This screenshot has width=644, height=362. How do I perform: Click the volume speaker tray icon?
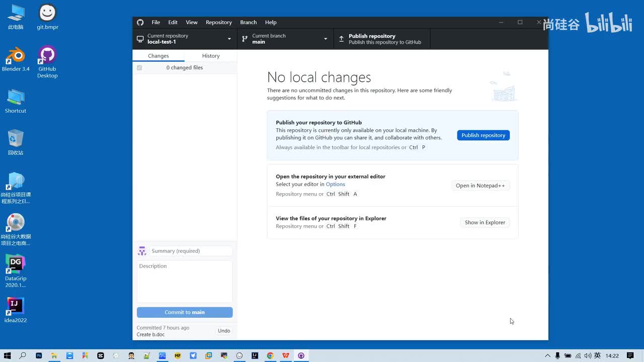(x=588, y=355)
